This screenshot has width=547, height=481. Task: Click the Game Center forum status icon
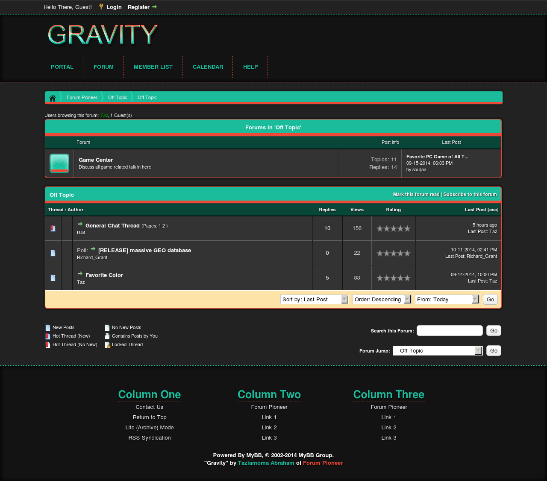click(59, 163)
